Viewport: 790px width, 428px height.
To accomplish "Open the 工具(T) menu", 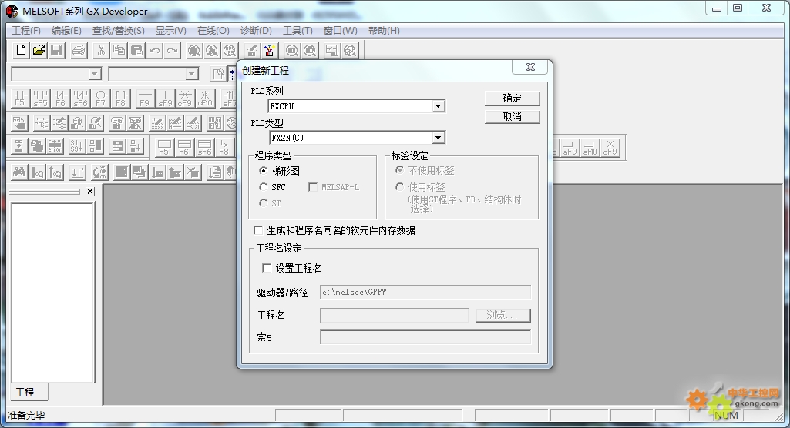I will [x=298, y=31].
